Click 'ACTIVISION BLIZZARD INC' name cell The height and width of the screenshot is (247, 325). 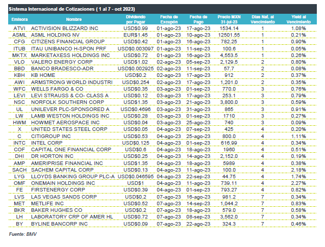[x=64, y=29]
